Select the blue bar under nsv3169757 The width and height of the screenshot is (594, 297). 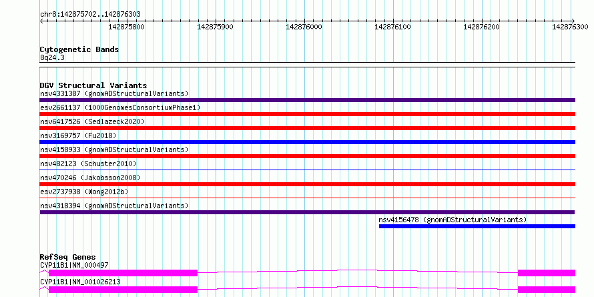pos(307,142)
